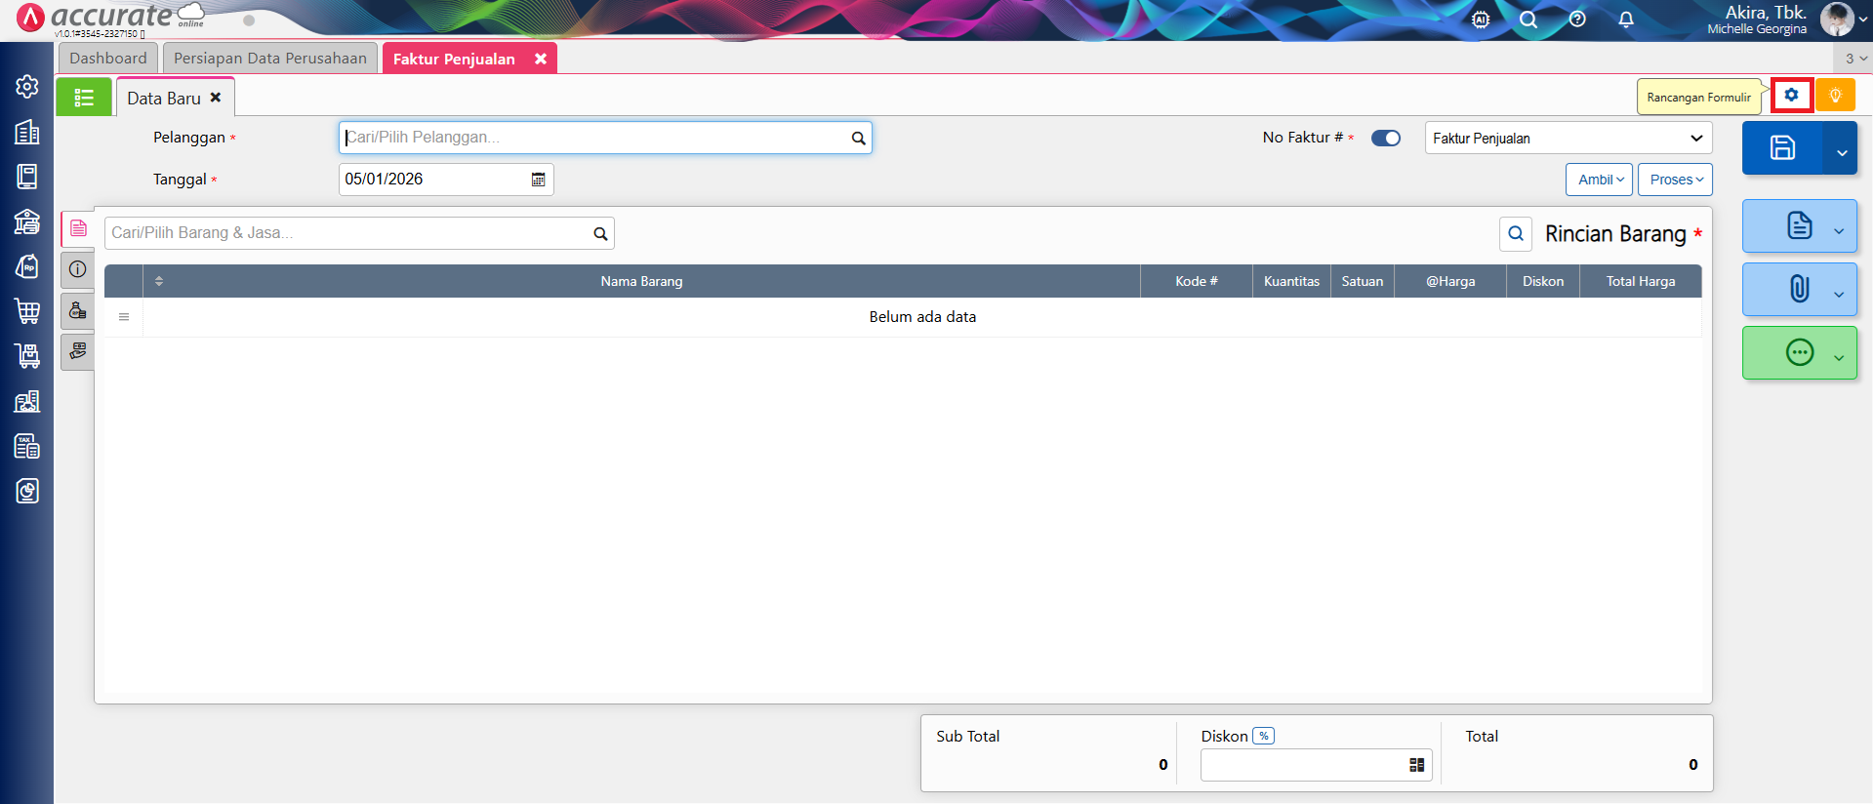
Task: Open the Faktur Penjualan type dropdown
Action: [1568, 139]
